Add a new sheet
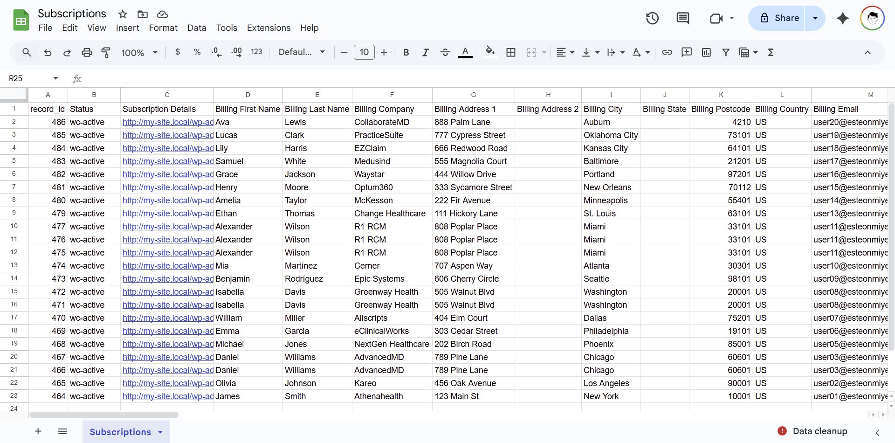This screenshot has height=443, width=895. (x=38, y=431)
